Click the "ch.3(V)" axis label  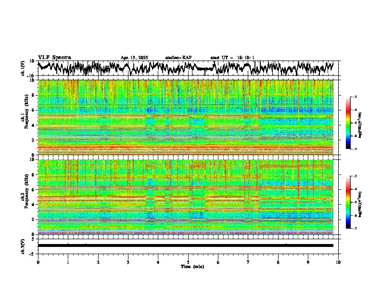click(x=23, y=246)
